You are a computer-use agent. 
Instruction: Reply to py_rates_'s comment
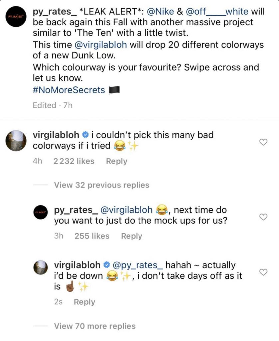coord(131,236)
